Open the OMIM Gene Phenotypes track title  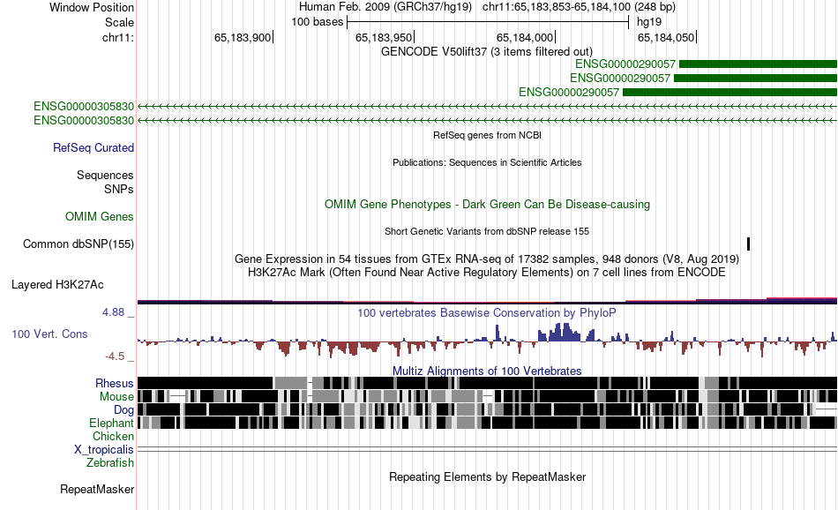(487, 204)
